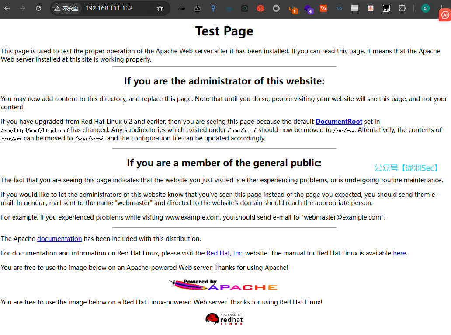Open the black hat extension
The height and width of the screenshot is (335, 451).
[x=182, y=8]
